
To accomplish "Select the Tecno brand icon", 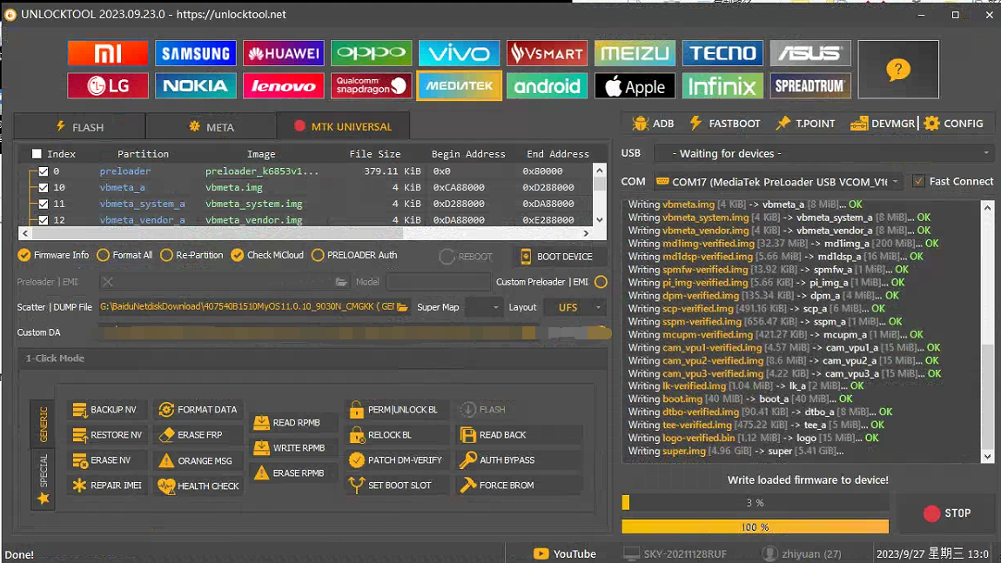I will point(722,53).
